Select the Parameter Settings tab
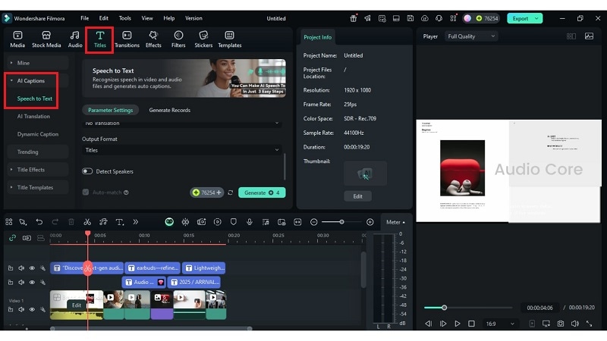This screenshot has width=607, height=341. (x=110, y=110)
